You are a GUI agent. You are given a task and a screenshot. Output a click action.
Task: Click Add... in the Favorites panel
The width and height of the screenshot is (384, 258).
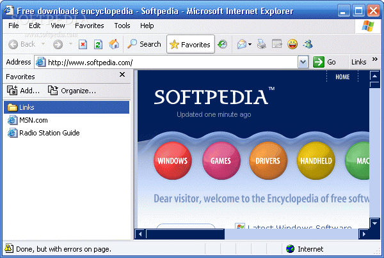click(23, 91)
